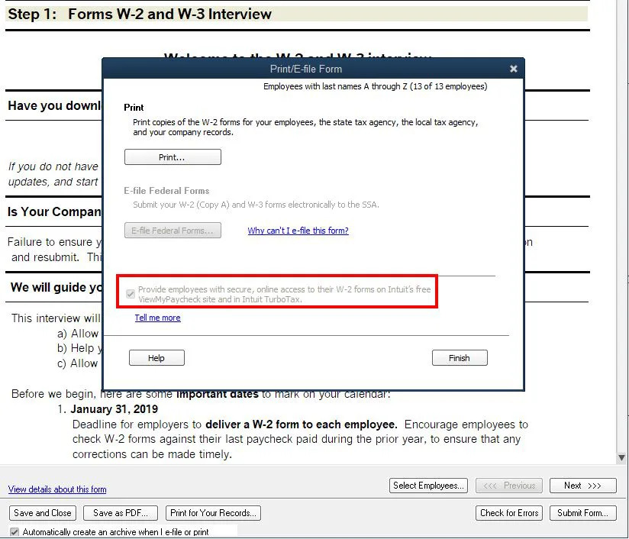Viewport: 629px width, 539px height.
Task: Click Finish to close the dialog
Action: tap(460, 358)
